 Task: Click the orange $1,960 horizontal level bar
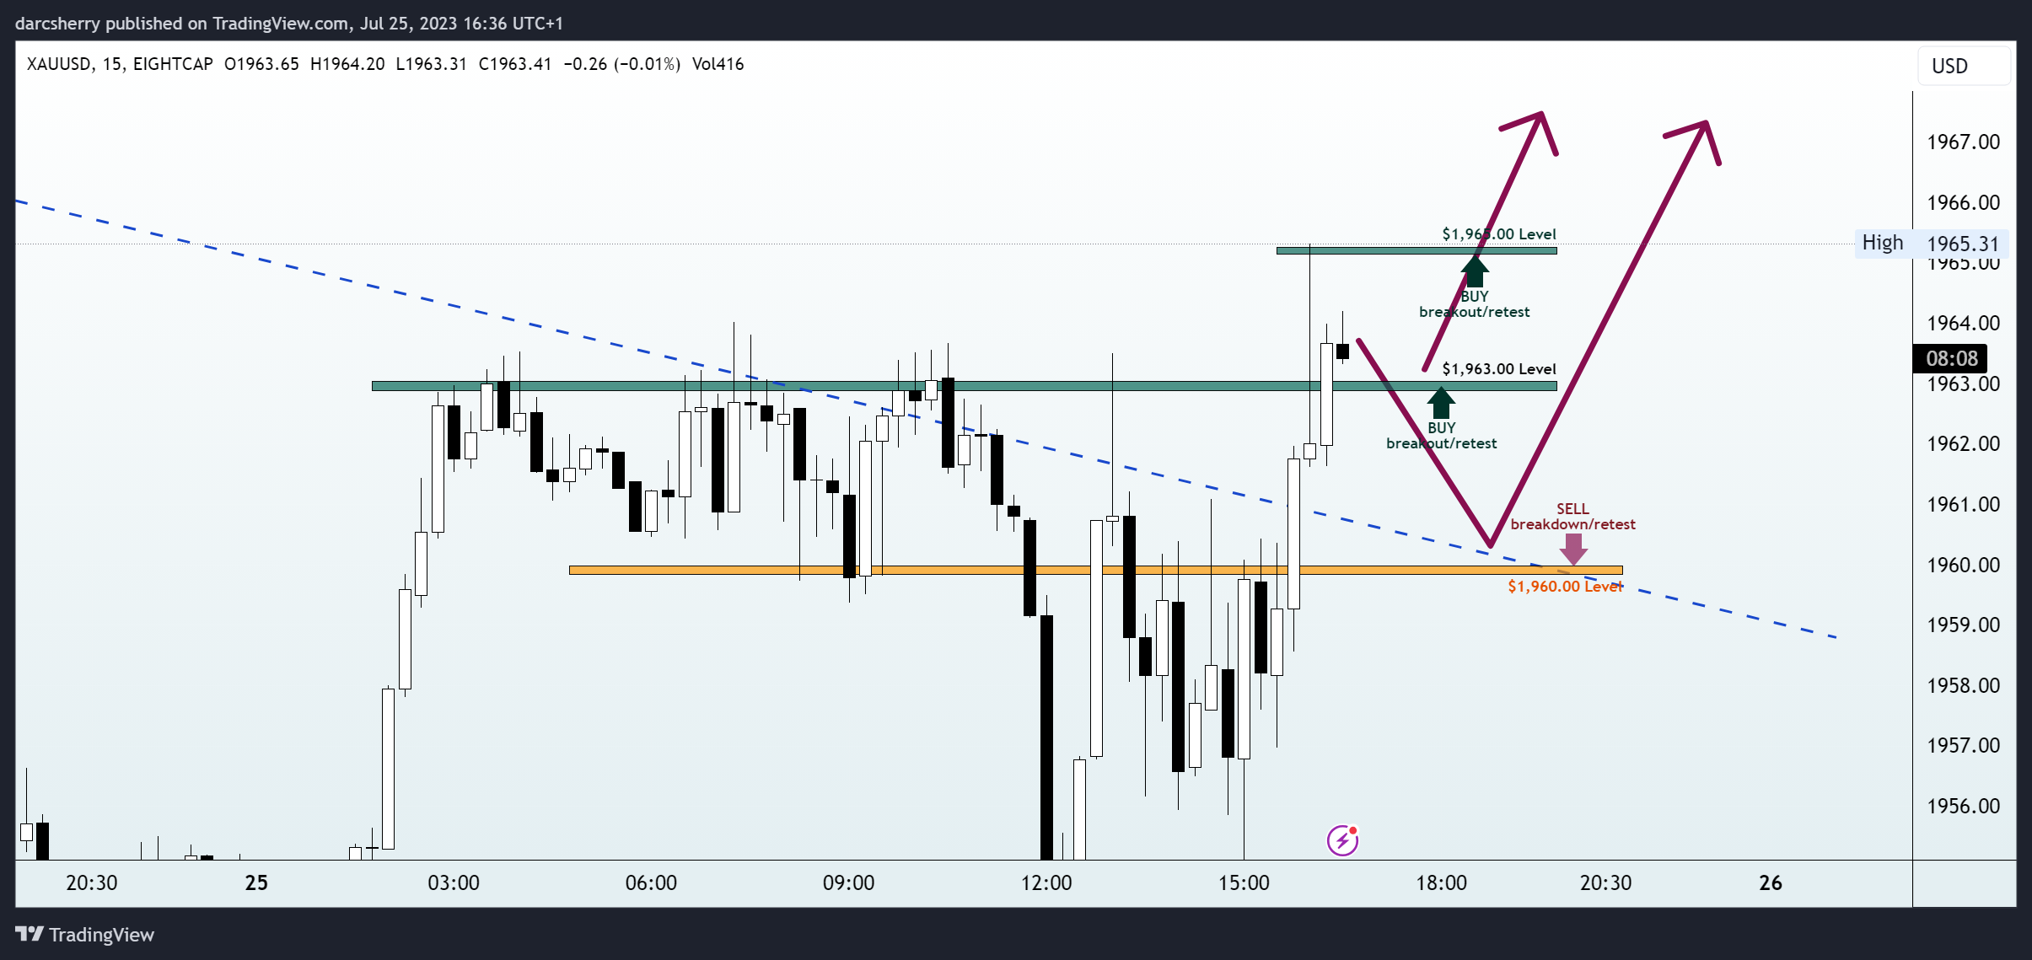click(1095, 571)
